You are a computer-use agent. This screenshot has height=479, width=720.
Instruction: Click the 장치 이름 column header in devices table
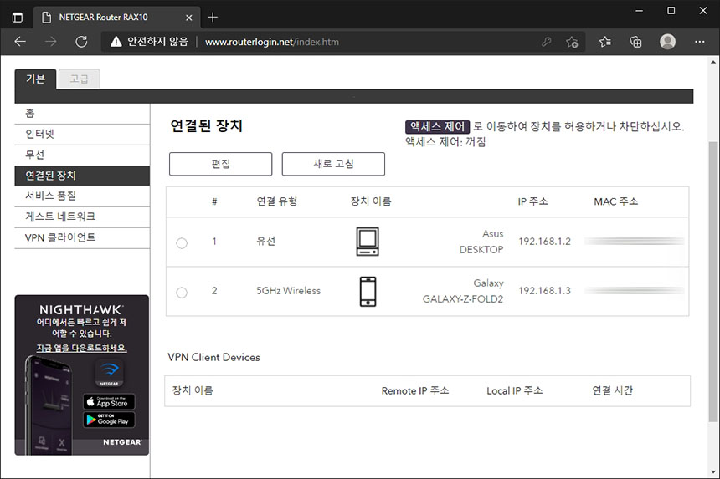point(371,201)
